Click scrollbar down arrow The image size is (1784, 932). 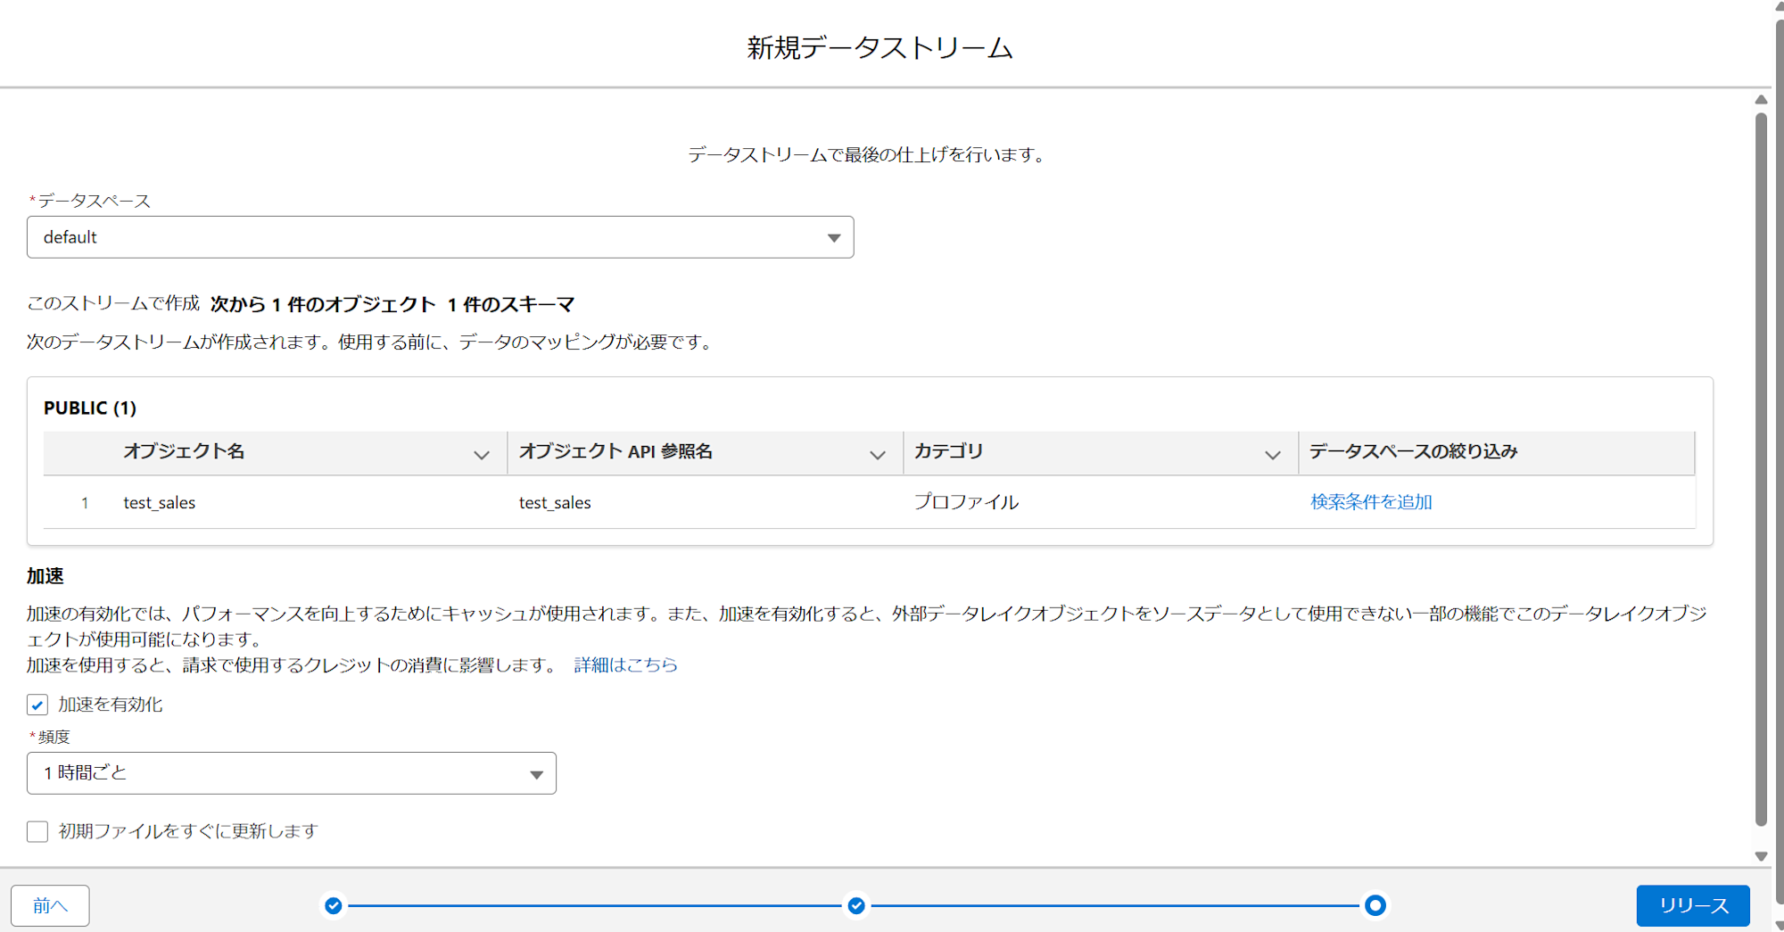click(x=1761, y=856)
